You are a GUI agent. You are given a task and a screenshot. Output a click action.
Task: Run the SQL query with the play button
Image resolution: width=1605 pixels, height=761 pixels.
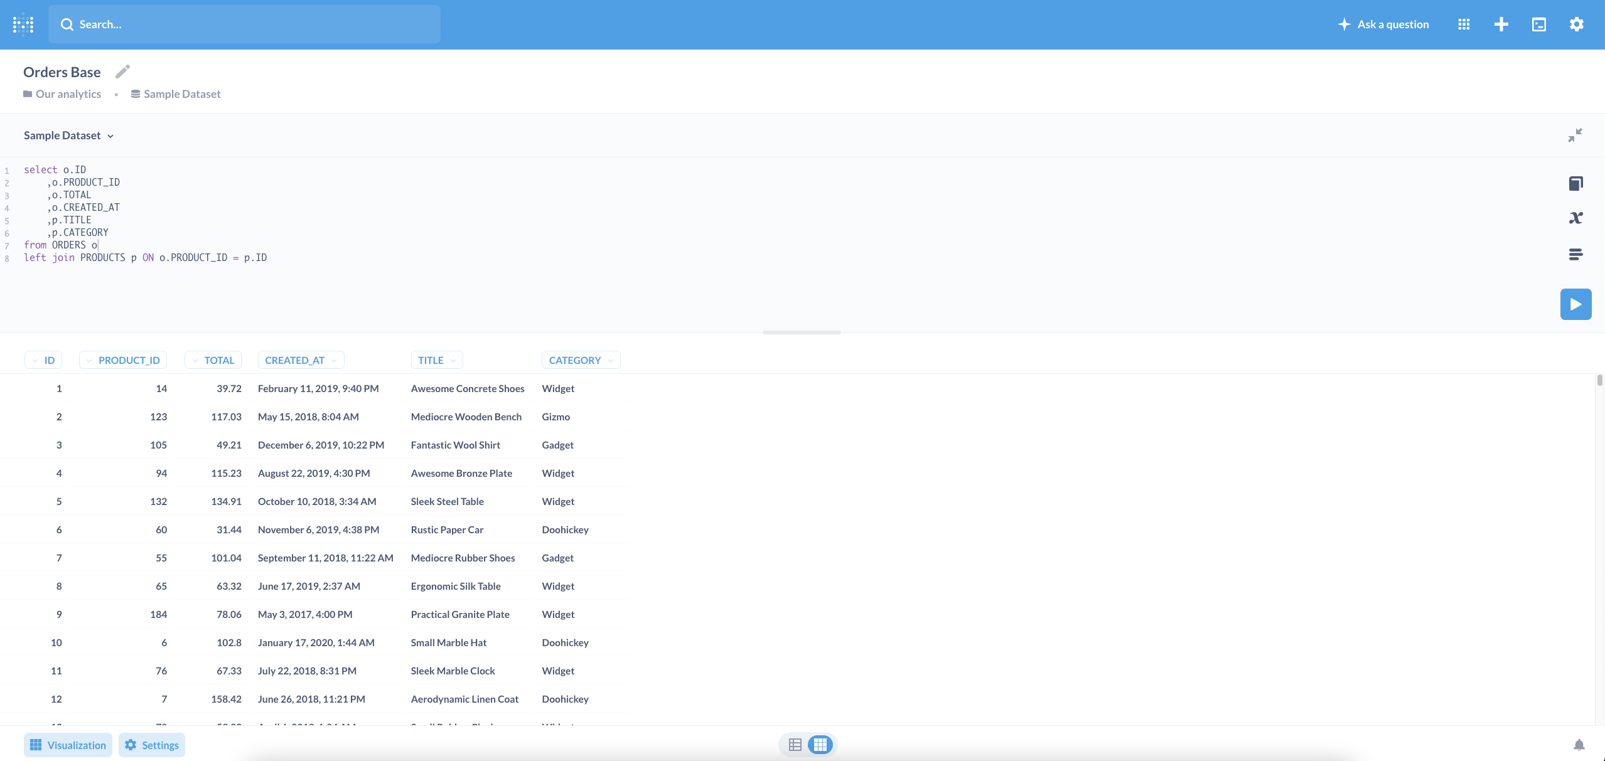[1575, 304]
